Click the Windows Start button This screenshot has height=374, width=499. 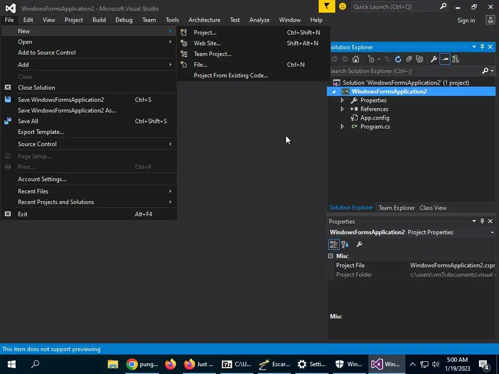(12, 364)
